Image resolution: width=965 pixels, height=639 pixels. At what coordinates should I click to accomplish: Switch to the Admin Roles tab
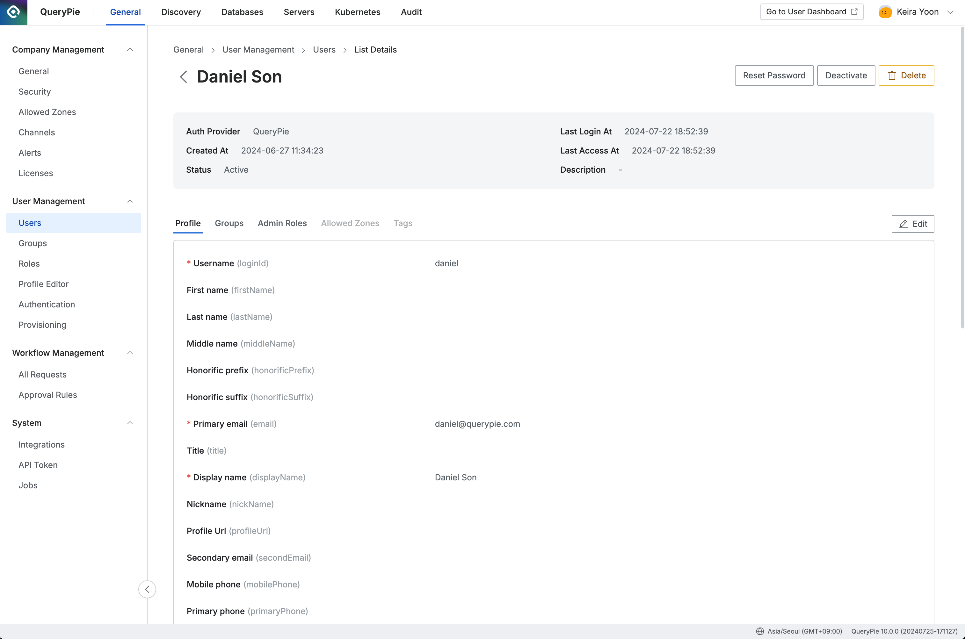[282, 223]
